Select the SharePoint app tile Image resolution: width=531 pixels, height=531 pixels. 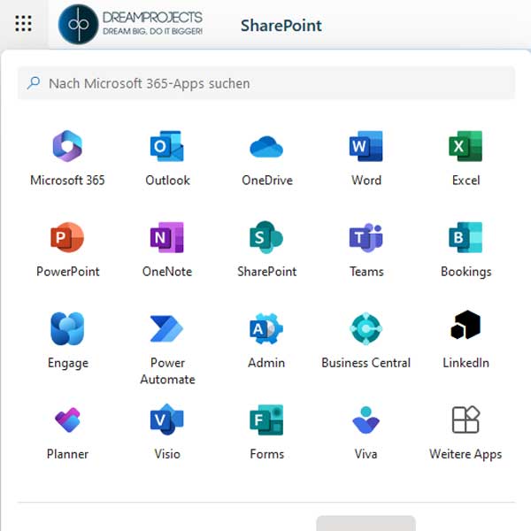267,250
